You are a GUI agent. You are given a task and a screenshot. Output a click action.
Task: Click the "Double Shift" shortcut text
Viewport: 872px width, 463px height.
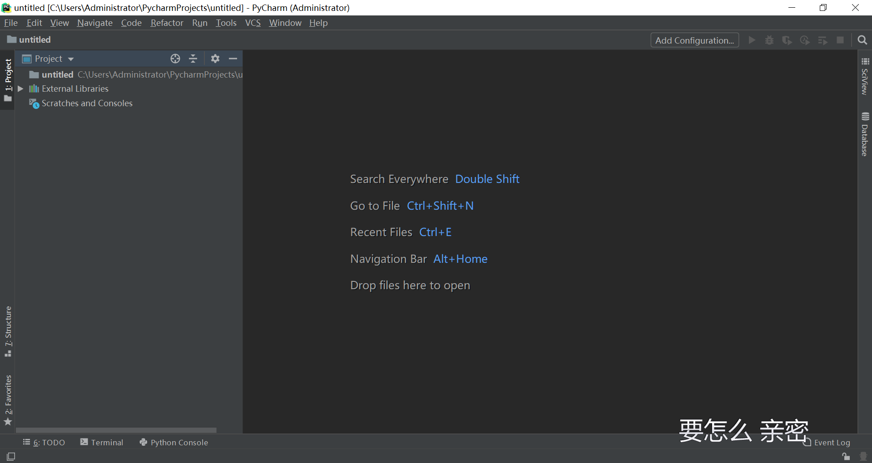(487, 179)
